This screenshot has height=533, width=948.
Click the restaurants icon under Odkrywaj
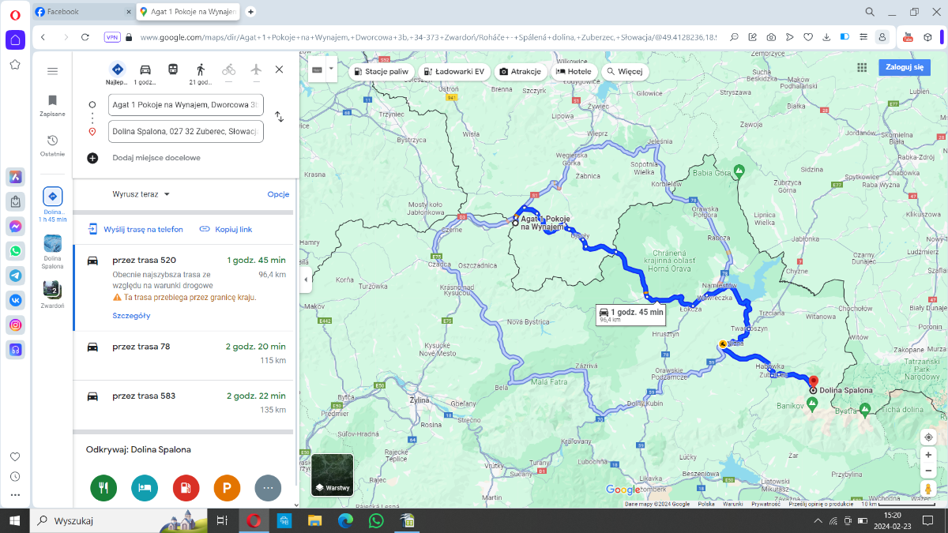click(x=103, y=488)
